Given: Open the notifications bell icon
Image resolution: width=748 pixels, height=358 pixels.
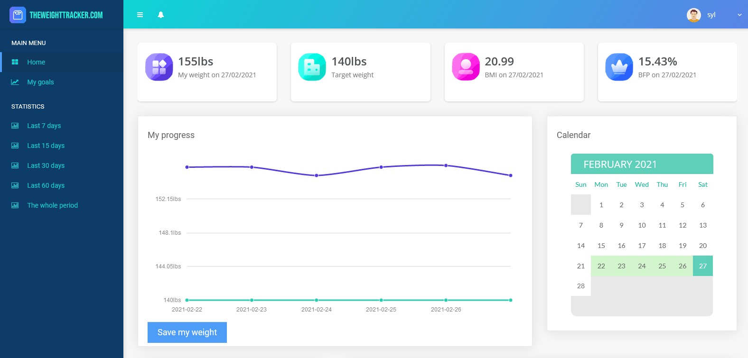Looking at the screenshot, I should coord(161,15).
